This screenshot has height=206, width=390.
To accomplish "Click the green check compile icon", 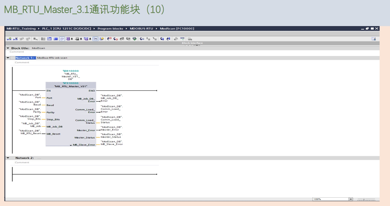I will coord(135,39).
